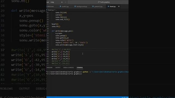Click the sonu.color('white') line in center editor
This screenshot has height=98, width=175.
(65, 40)
